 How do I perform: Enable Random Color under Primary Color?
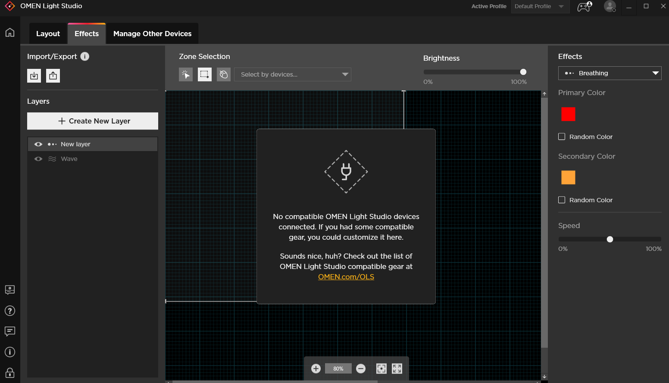click(x=562, y=136)
